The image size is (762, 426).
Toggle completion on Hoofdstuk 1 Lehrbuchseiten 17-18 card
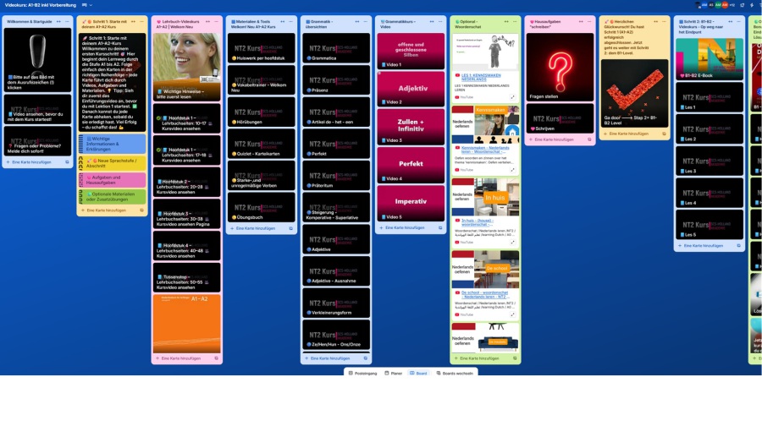[159, 150]
